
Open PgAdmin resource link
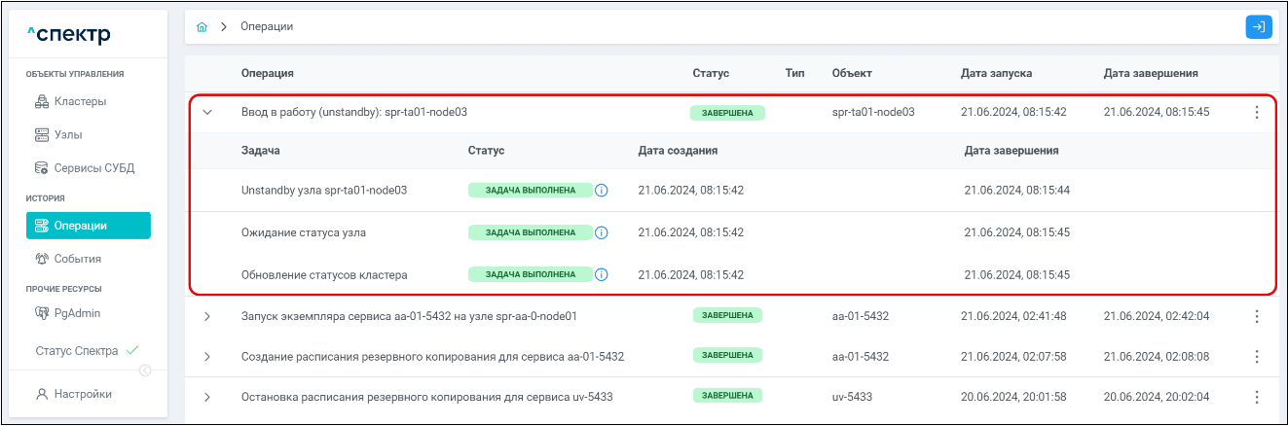tap(77, 313)
